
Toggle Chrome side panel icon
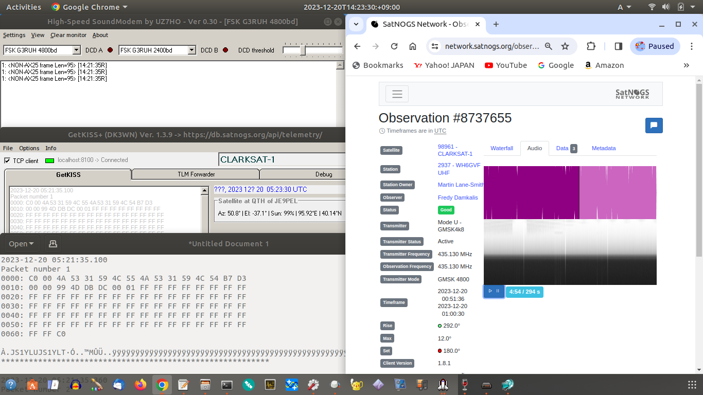click(619, 46)
